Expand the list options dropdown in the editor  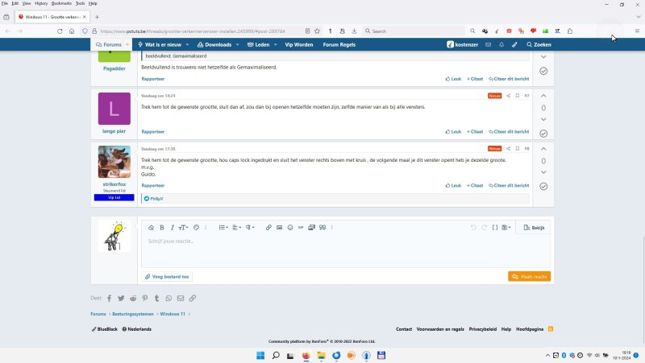pos(223,228)
